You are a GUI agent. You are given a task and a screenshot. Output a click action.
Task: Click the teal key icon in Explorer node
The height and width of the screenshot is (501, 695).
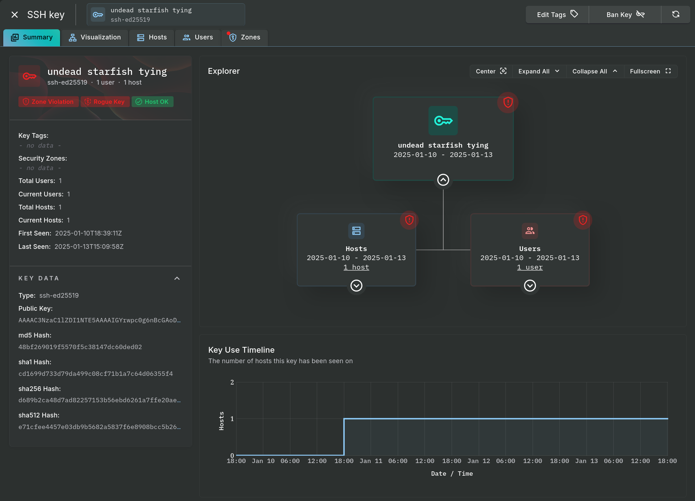tap(443, 120)
